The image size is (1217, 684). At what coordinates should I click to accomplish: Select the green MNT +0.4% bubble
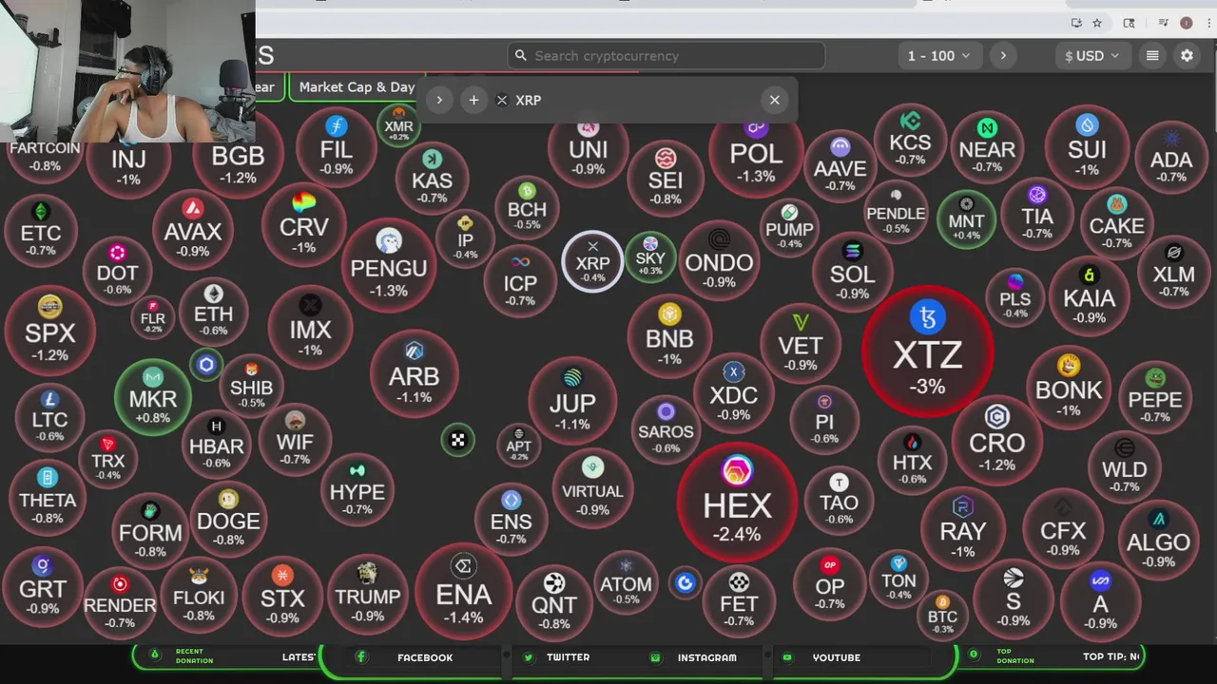(966, 220)
